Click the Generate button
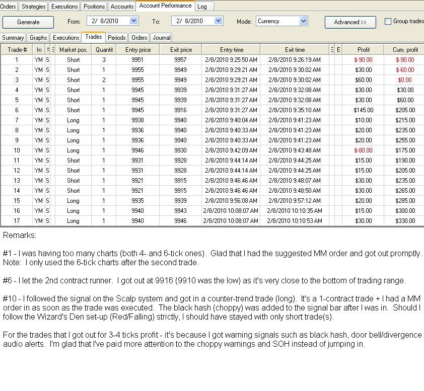The image size is (424, 391). coord(28,22)
